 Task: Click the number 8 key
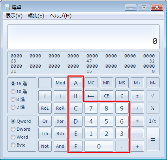coord(107,108)
